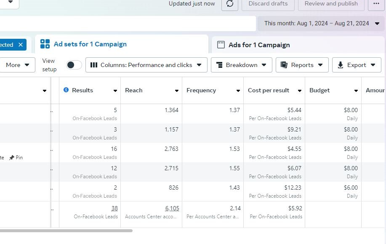The height and width of the screenshot is (244, 386).
Task: Click the refresh data icon
Action: pyautogui.click(x=230, y=4)
